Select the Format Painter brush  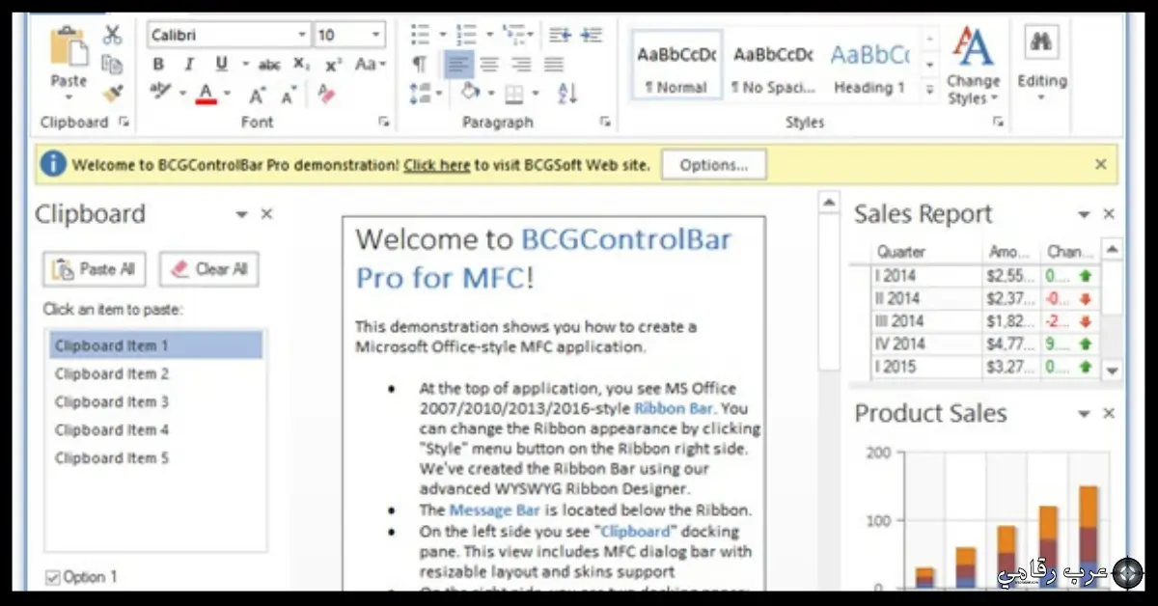pos(113,94)
